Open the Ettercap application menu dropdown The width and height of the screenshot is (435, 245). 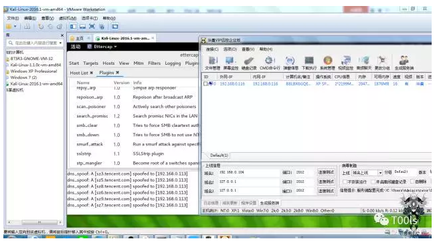point(102,47)
